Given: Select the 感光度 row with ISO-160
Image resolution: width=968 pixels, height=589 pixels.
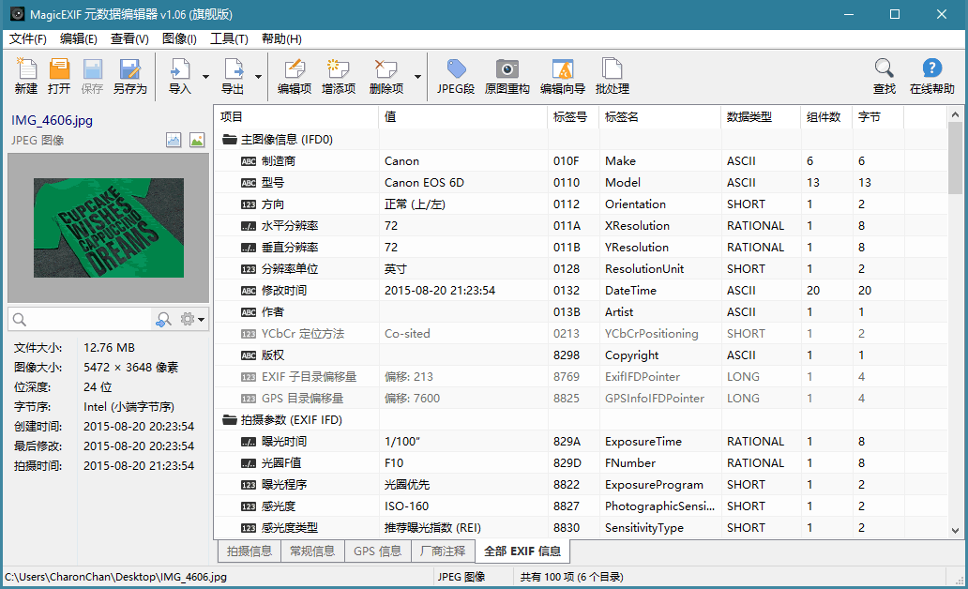Looking at the screenshot, I should pyautogui.click(x=581, y=506).
